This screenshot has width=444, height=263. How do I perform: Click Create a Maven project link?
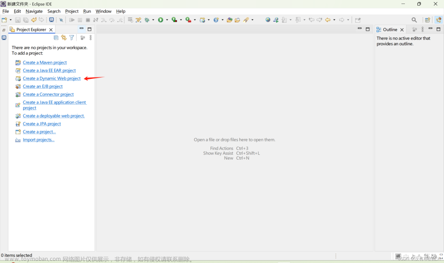(45, 63)
